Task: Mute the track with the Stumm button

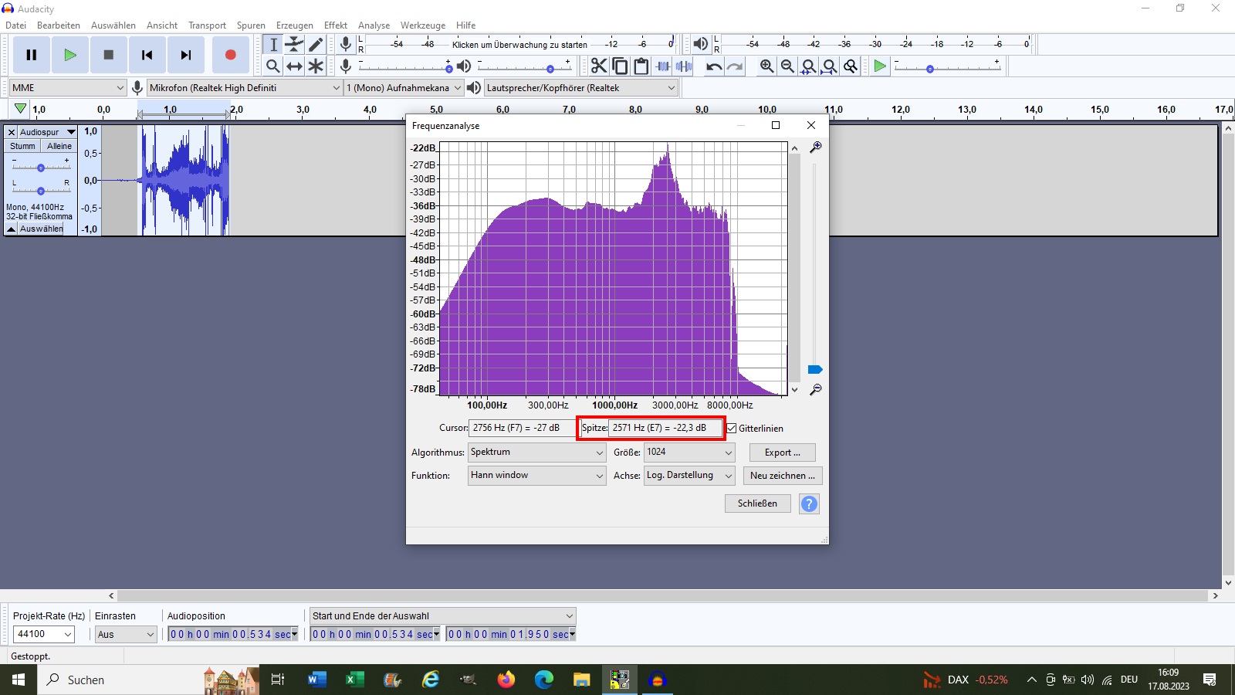Action: click(x=22, y=146)
